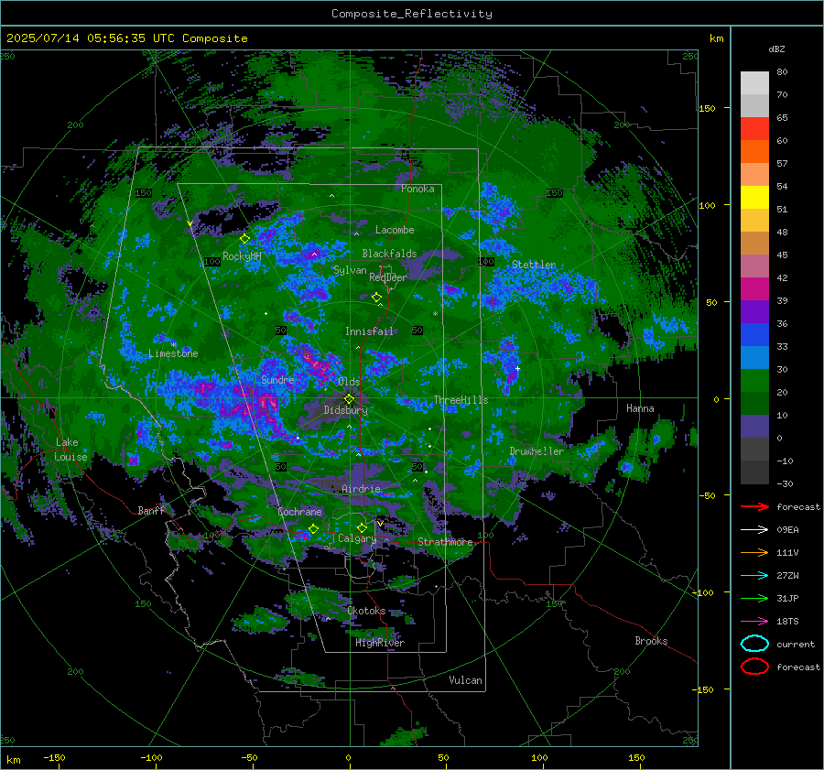
Task: Click the Hanna label
Action: point(640,408)
